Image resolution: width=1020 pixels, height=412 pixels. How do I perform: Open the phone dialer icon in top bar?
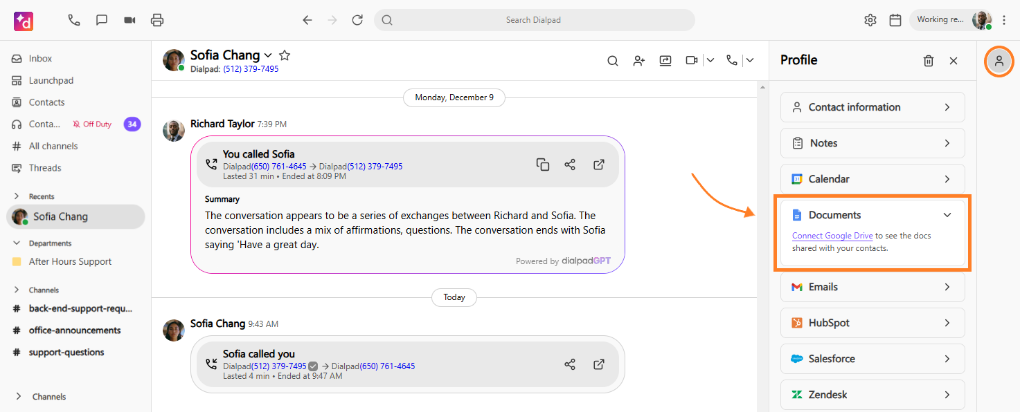pos(74,20)
